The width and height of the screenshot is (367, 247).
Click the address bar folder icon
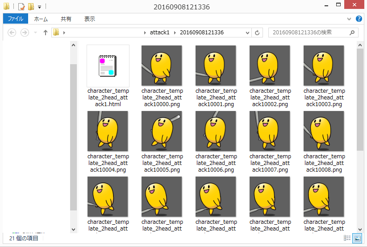56,32
